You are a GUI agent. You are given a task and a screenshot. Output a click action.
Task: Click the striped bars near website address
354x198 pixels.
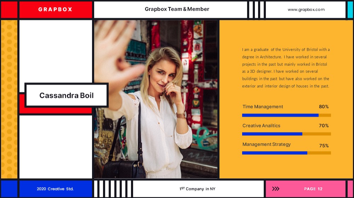click(256, 10)
